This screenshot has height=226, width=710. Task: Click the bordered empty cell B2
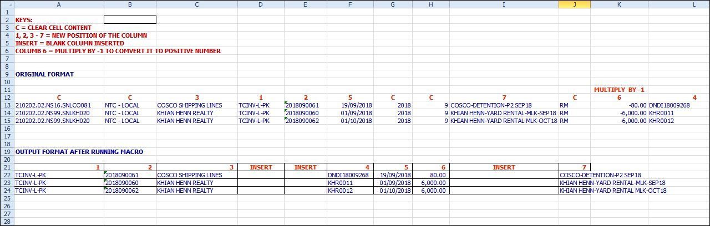point(130,20)
